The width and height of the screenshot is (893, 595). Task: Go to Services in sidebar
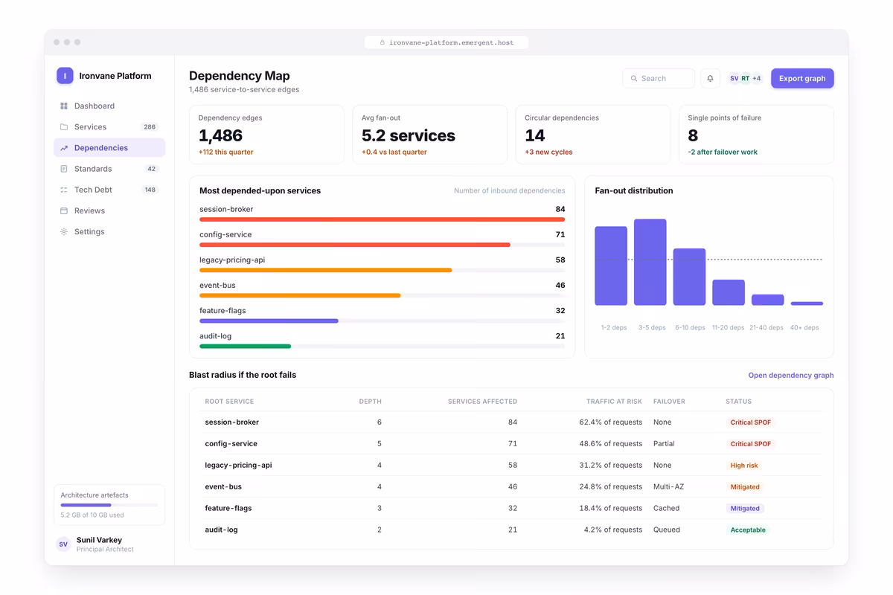click(109, 126)
